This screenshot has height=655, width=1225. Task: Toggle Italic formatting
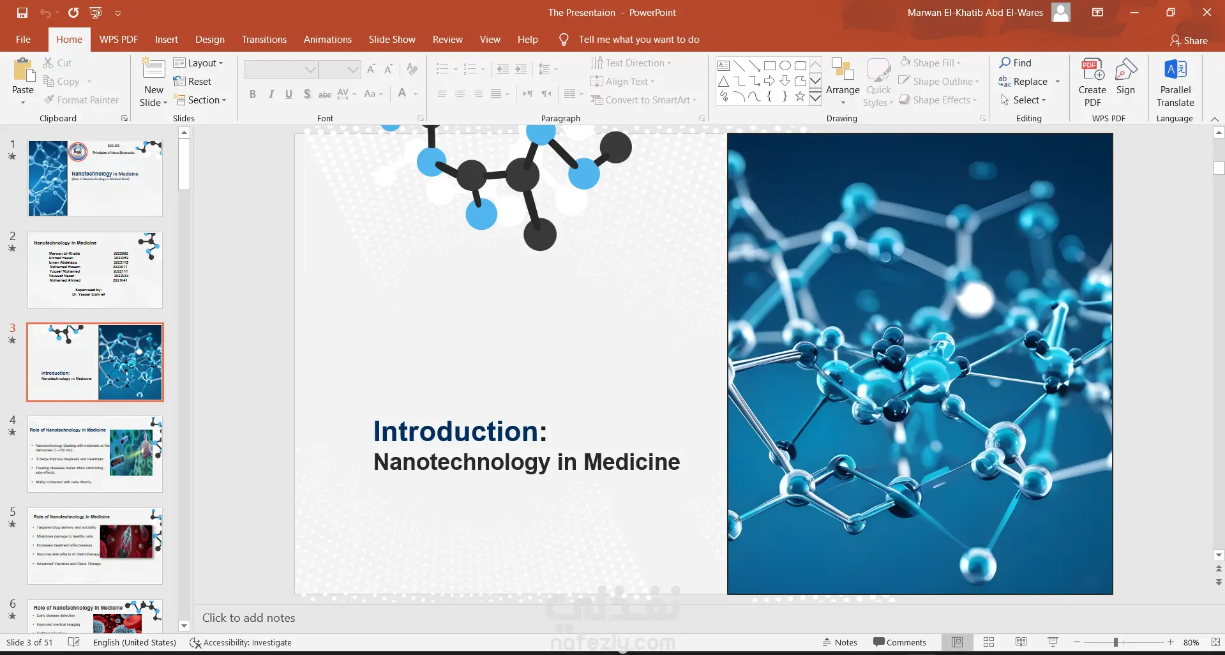(x=271, y=94)
